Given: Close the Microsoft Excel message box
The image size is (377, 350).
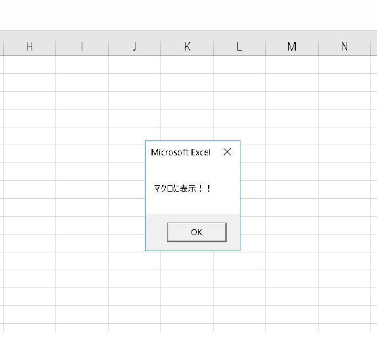Looking at the screenshot, I should click(227, 152).
